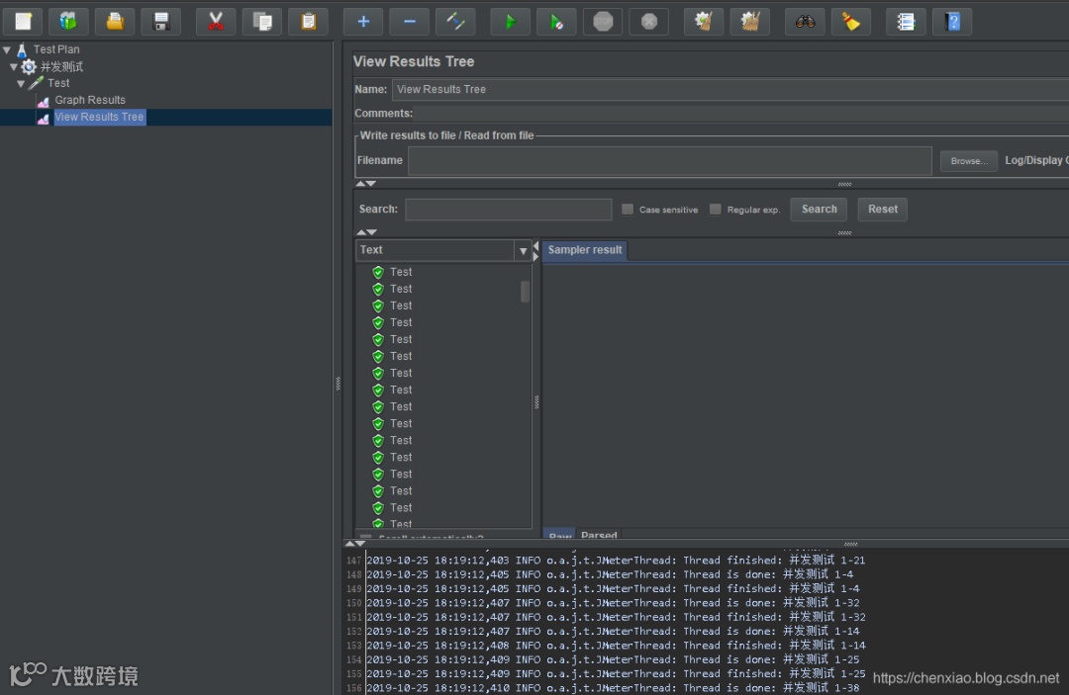
Task: Click the plus Expand all icon
Action: [363, 22]
